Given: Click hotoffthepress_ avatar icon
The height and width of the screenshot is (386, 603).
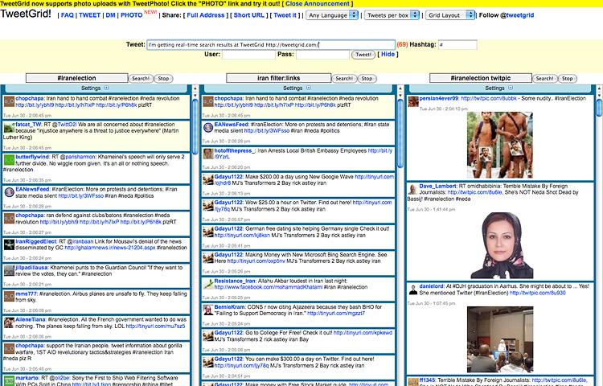Looking at the screenshot, I should (208, 154).
